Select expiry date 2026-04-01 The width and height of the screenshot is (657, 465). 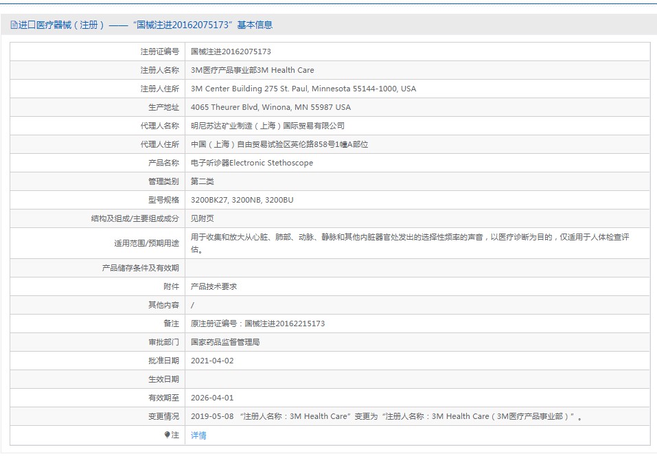212,398
